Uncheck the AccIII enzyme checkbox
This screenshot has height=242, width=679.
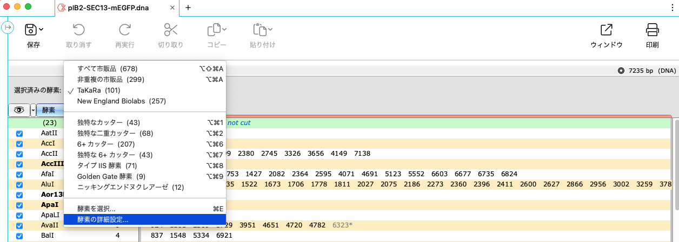[19, 164]
